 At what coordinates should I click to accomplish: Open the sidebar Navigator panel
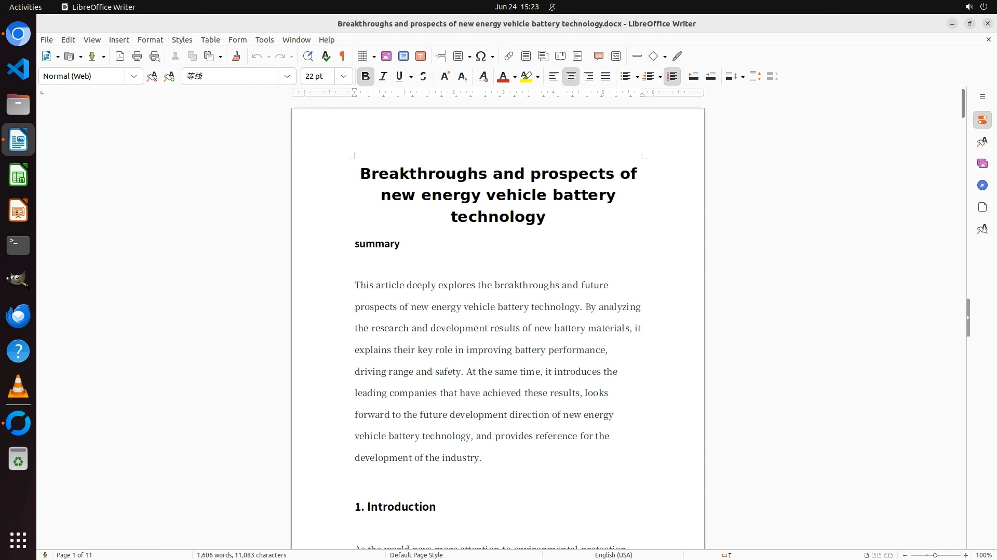point(982,186)
